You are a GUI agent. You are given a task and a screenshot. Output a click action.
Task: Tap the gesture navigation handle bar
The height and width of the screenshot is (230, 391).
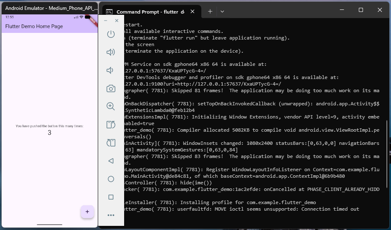[49, 225]
